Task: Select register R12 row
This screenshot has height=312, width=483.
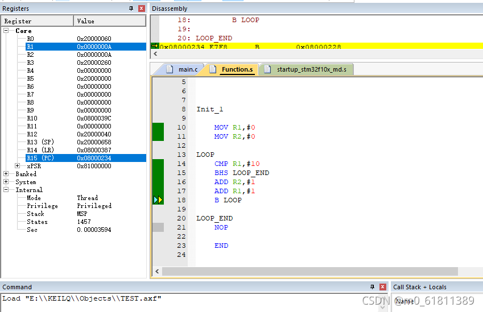Action: pyautogui.click(x=86, y=134)
